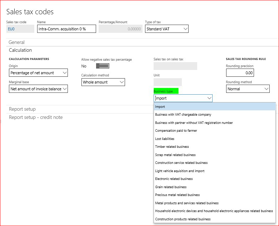
Task: Select Timber related business option
Action: [215, 147]
